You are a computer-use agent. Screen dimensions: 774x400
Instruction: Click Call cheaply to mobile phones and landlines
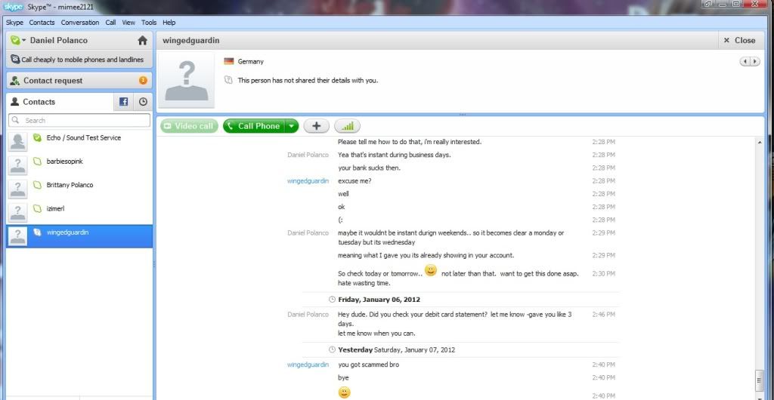click(x=79, y=60)
